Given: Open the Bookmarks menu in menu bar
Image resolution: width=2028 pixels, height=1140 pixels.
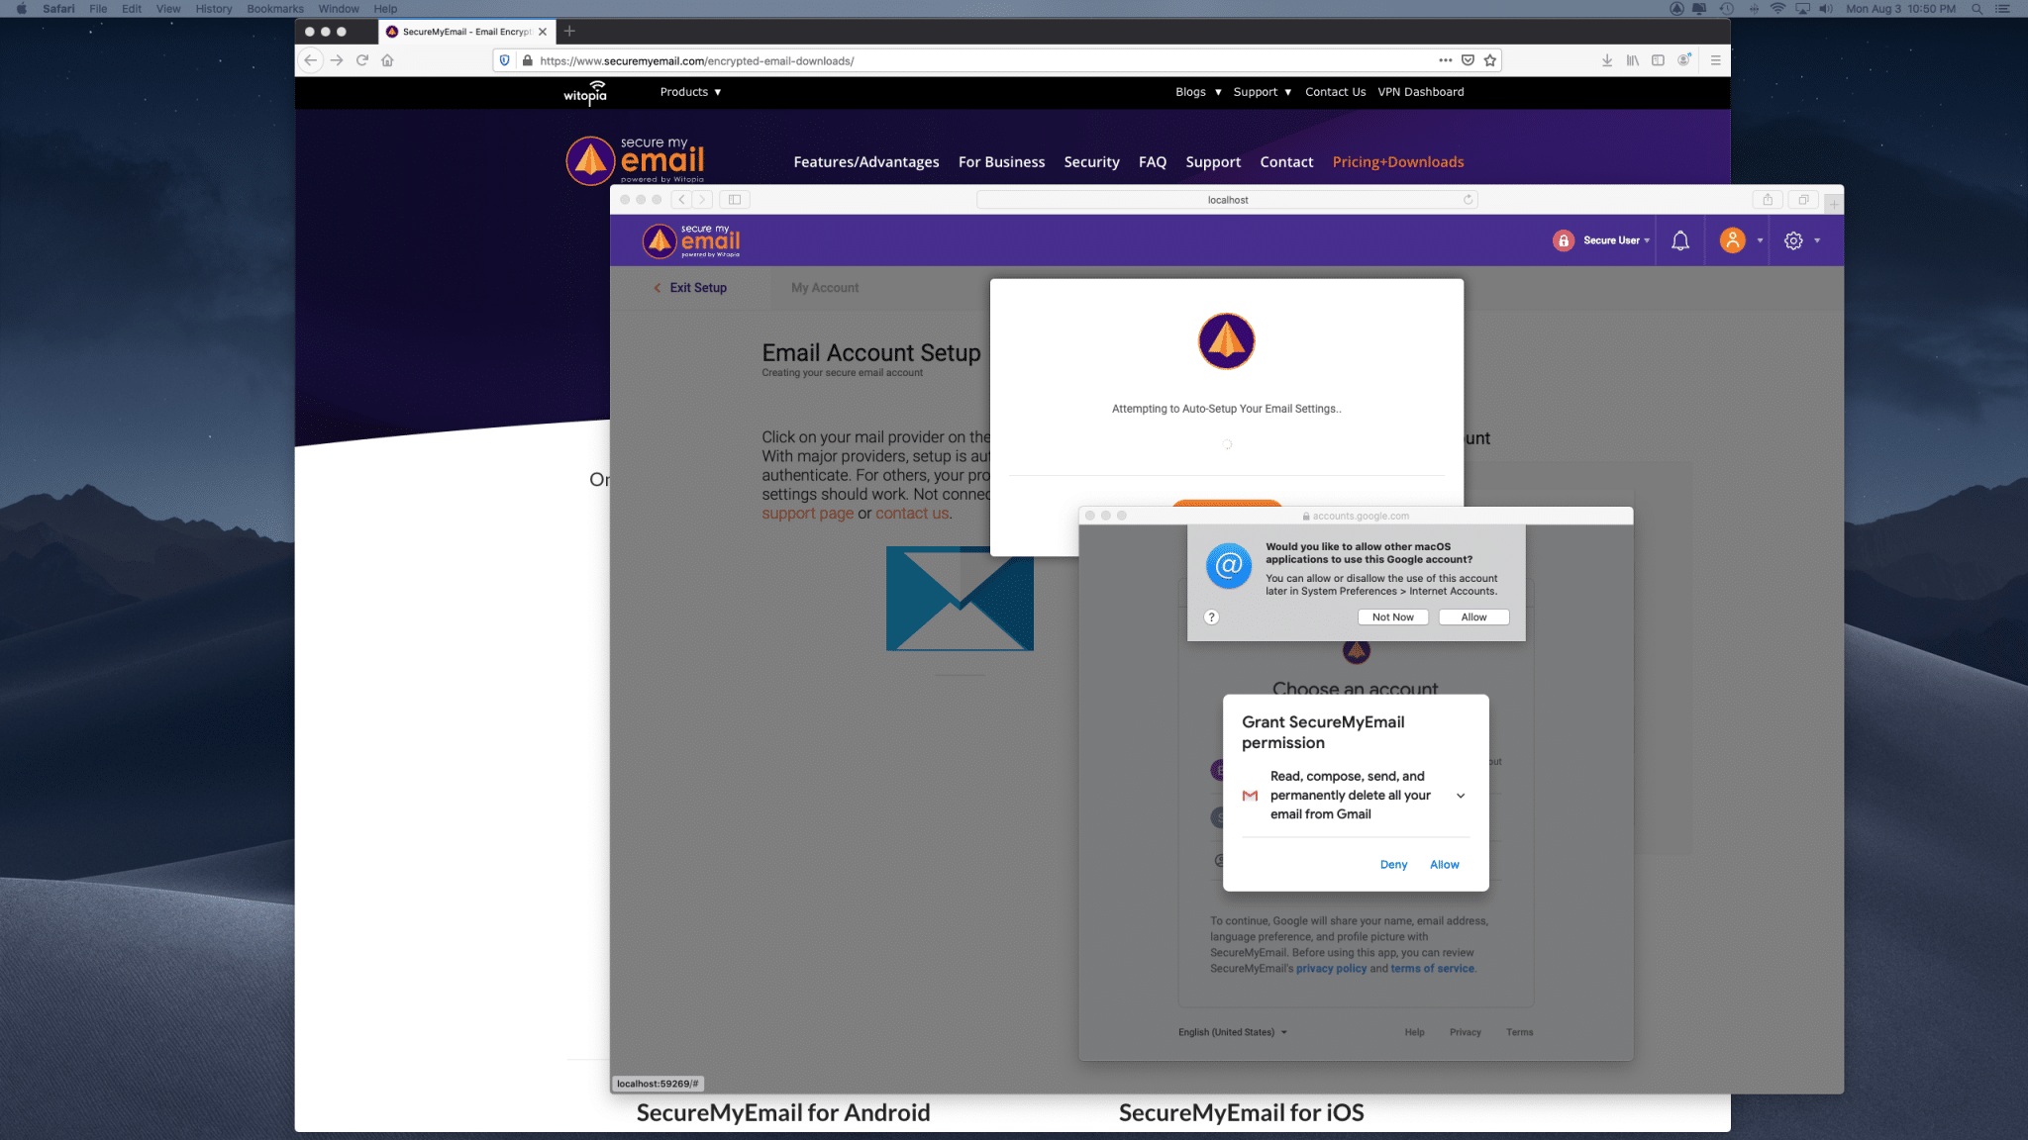Looking at the screenshot, I should [x=274, y=9].
